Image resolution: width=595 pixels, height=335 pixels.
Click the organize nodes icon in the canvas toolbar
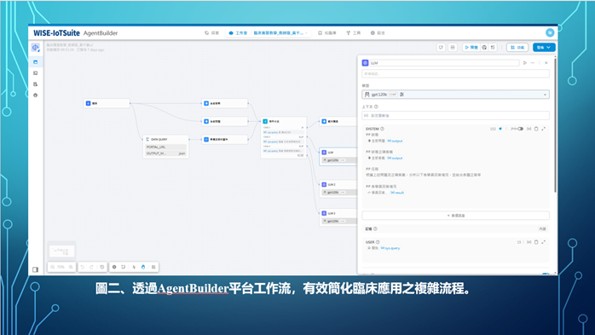[153, 267]
